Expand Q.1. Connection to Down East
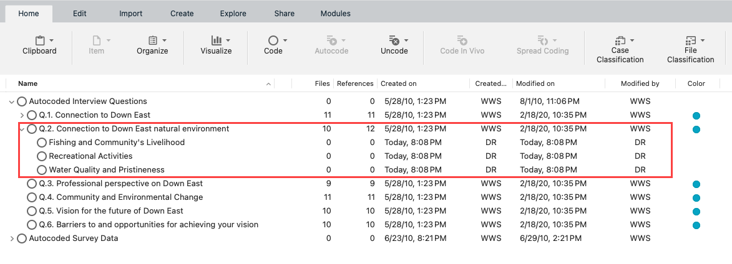The height and width of the screenshot is (264, 732). tap(22, 115)
